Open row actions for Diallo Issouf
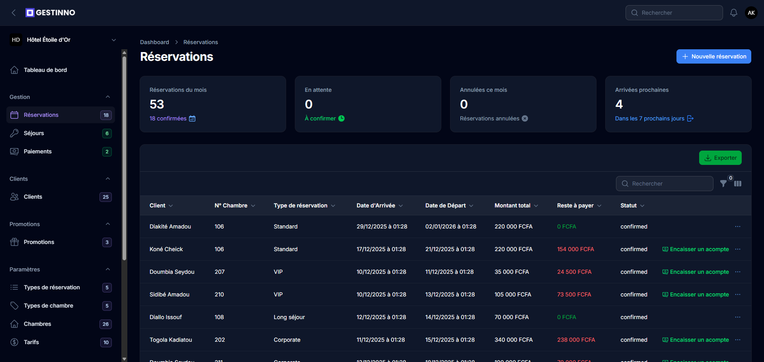764x362 pixels. 738,317
